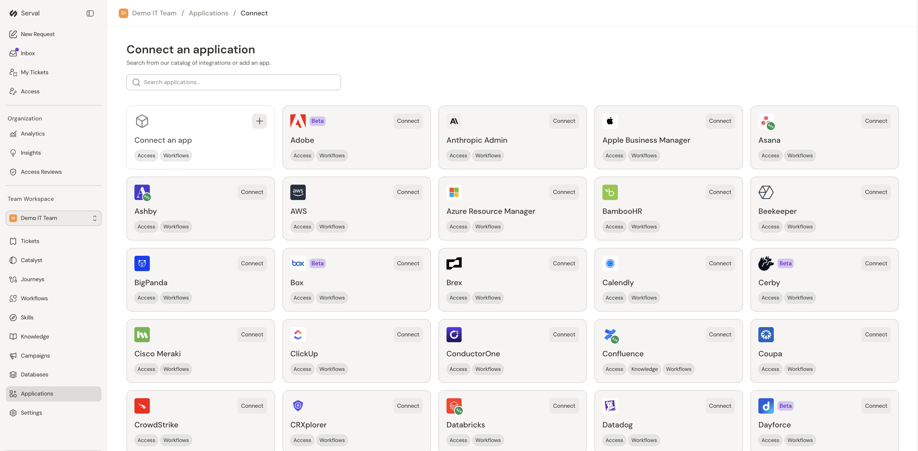Click Demo IT Team breadcrumb link
This screenshot has height=451, width=918.
click(x=154, y=13)
